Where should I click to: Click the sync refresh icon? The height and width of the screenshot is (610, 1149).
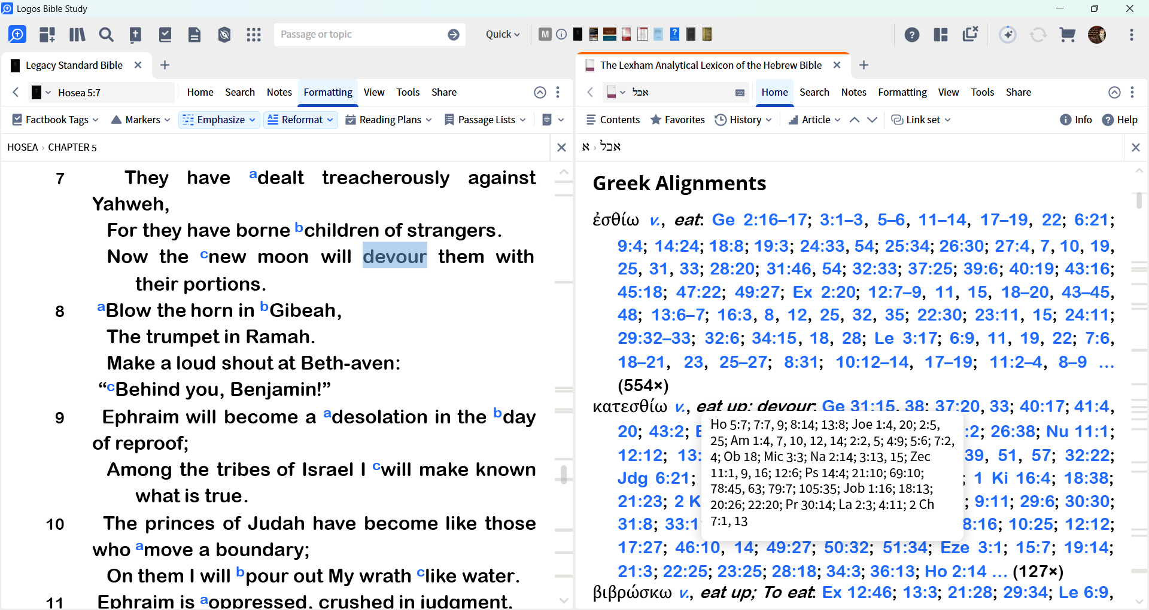[x=1038, y=35]
